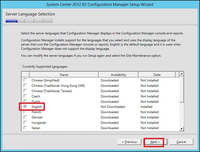Click 'Downloaded' in the Czech row

(110, 96)
